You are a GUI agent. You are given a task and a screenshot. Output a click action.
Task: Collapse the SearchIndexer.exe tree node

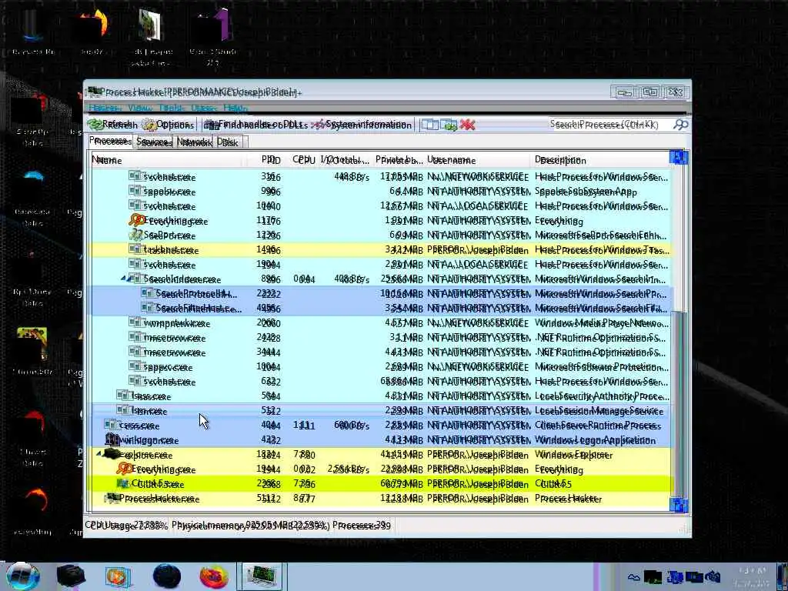[x=124, y=279]
